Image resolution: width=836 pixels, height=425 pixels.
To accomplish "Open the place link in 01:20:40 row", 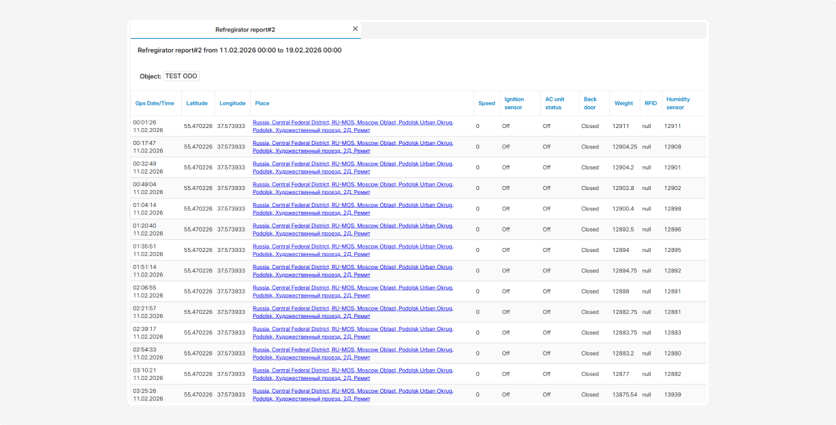I will [x=353, y=230].
